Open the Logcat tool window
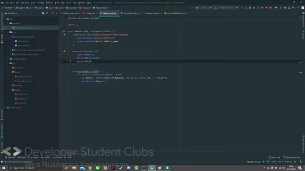The image size is (305, 171). [33, 157]
